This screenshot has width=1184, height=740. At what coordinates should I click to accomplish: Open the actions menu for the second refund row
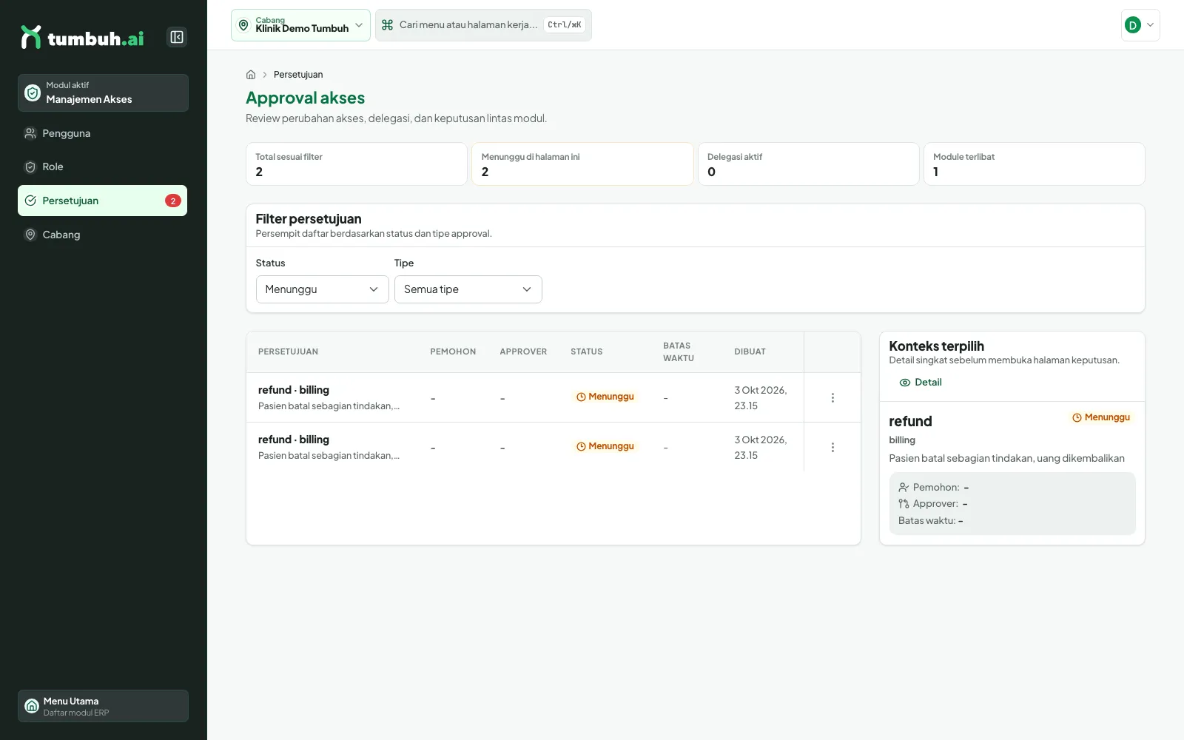coord(832,447)
